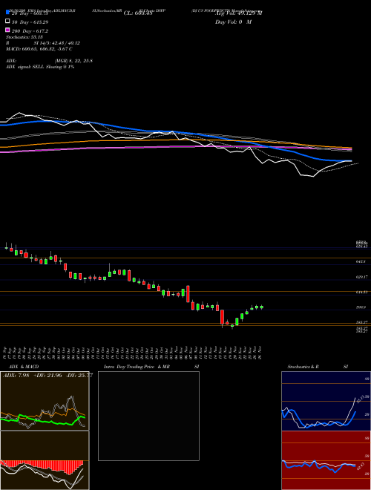Click the 'ADX signal: SELL' text
Viewport: 371px width, 490px height.
[x=25, y=67]
